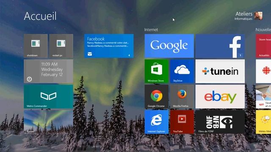The height and width of the screenshot is (152, 271).
Task: Open SkyDrive tile
Action: pos(182,71)
